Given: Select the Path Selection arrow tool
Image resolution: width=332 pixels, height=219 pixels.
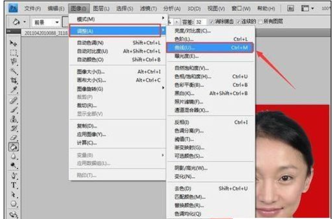Looking at the screenshot, I should [x=14, y=194].
